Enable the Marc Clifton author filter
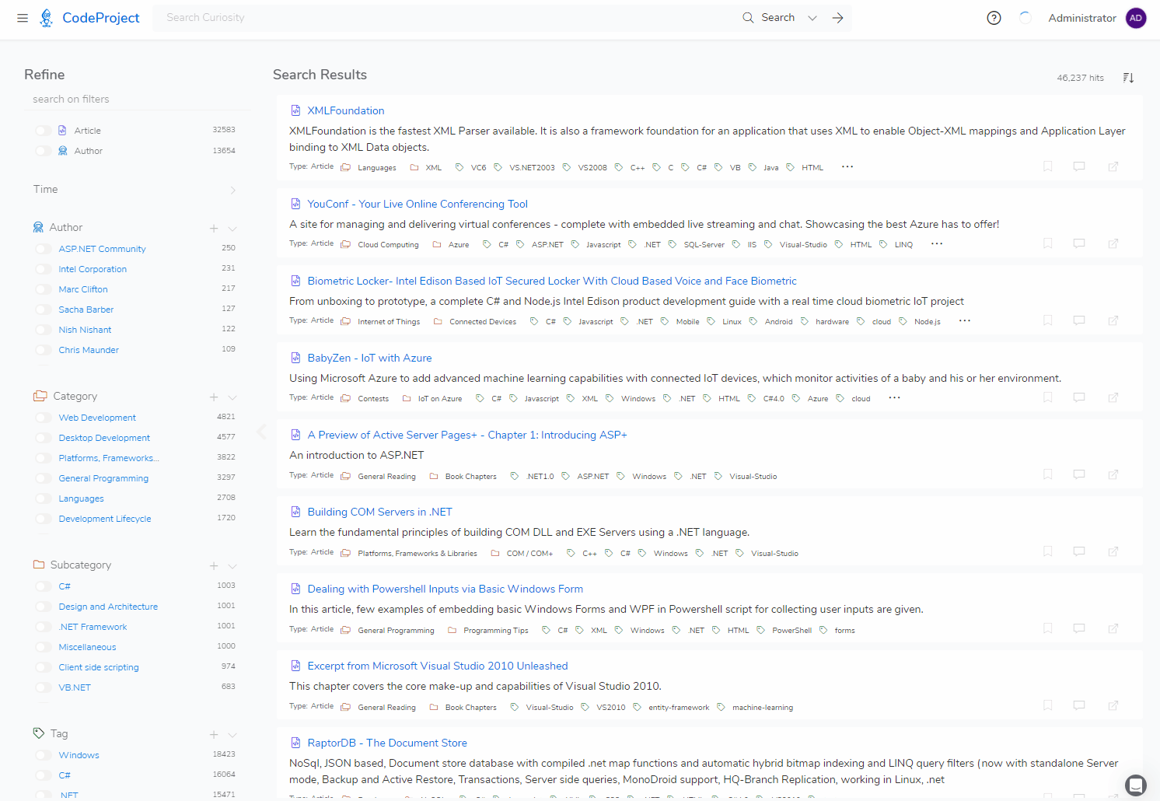 (x=44, y=289)
